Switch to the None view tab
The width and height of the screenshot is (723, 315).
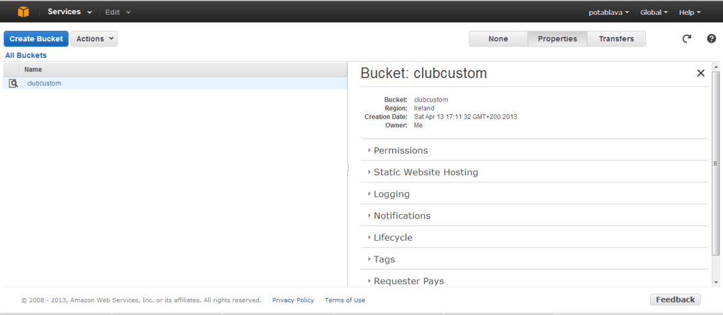498,39
